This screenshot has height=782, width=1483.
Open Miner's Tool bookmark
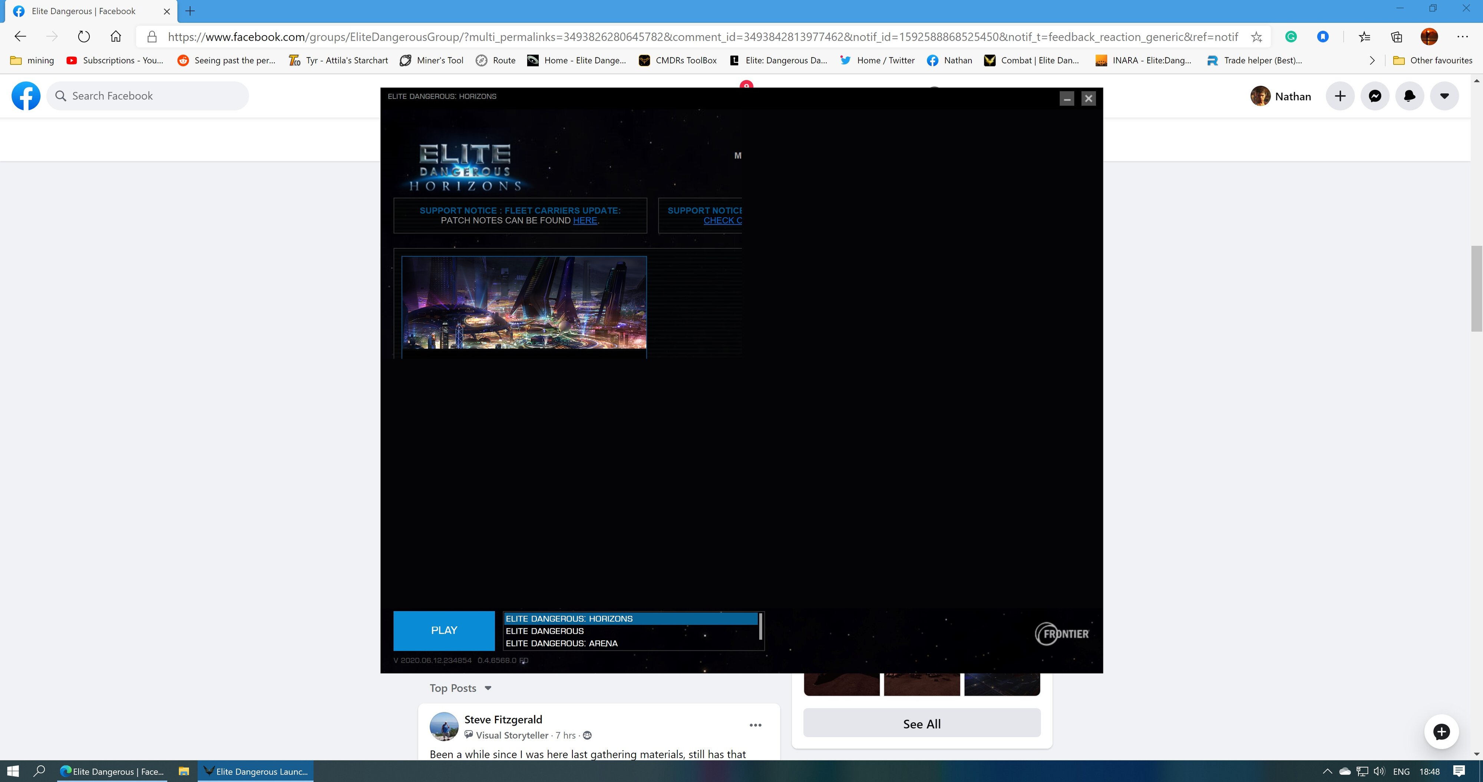coord(432,60)
